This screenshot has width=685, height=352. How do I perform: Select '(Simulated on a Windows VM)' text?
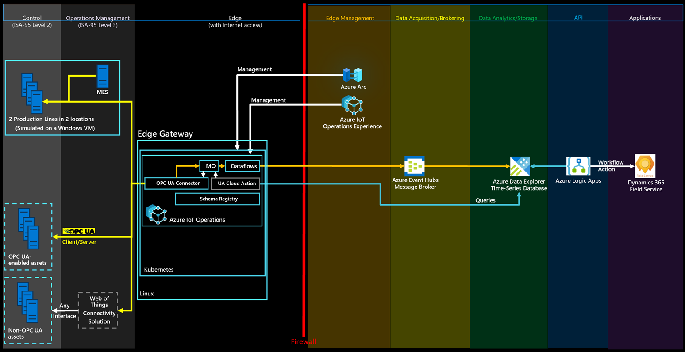tap(55, 128)
